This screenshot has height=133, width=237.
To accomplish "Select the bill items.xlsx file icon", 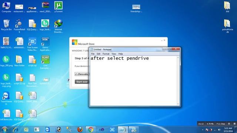I will [x=6, y=115].
